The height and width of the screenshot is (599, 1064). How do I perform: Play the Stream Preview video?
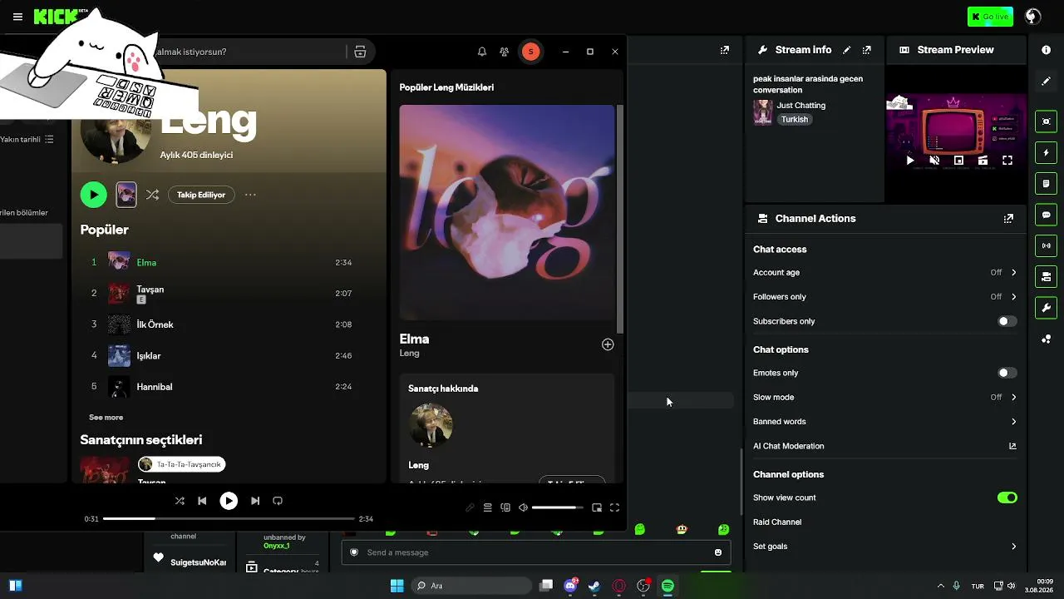pos(910,161)
